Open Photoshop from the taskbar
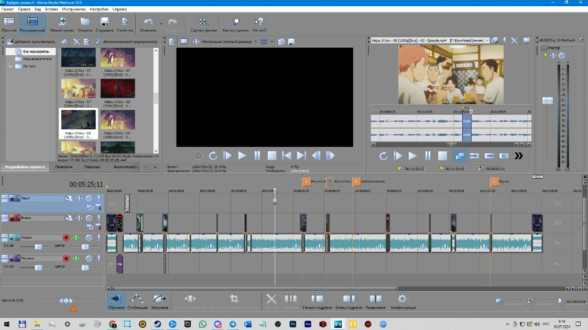 (293, 324)
